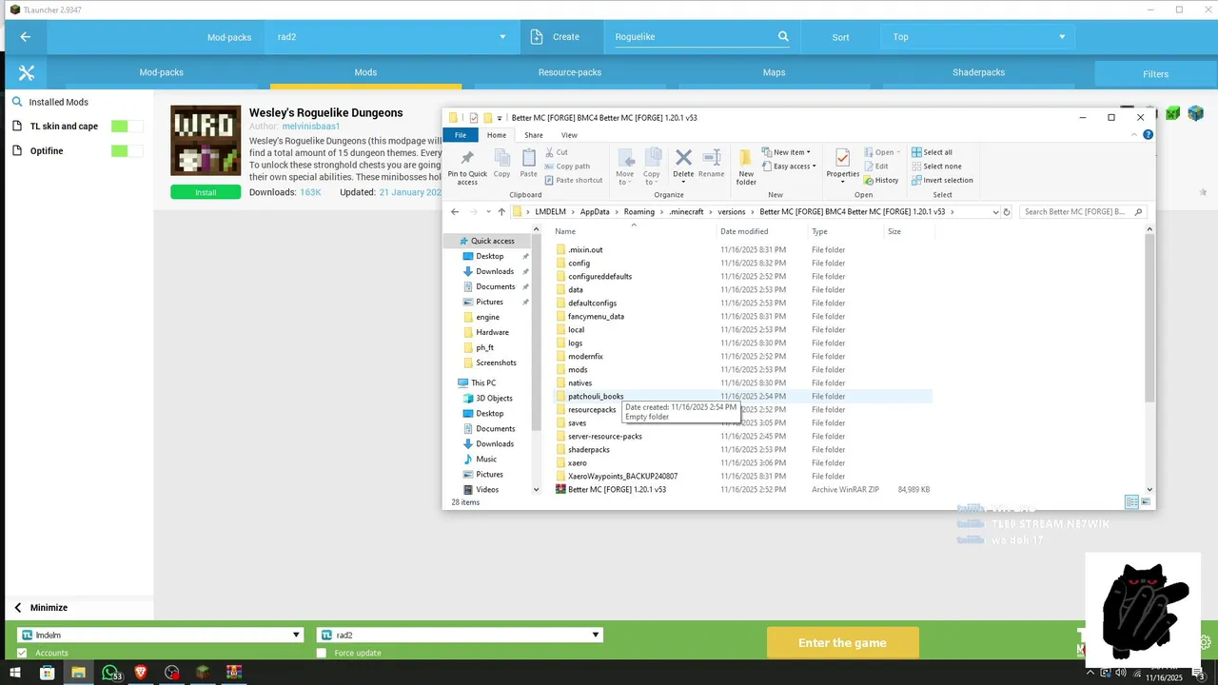The width and height of the screenshot is (1218, 685).
Task: Click the History icon in the ribbon
Action: click(x=881, y=180)
